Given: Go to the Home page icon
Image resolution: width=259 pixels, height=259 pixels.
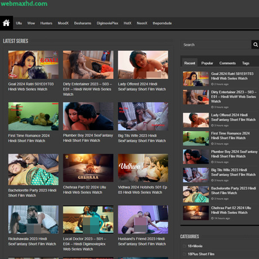Looking at the screenshot, I should [x=6, y=23].
